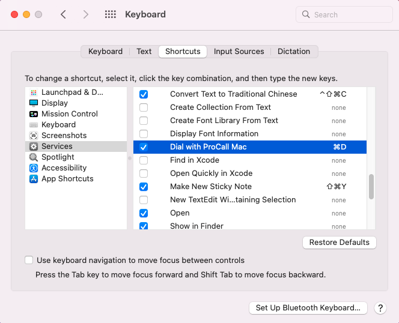Click the Restore Defaults button
This screenshot has width=399, height=323.
coord(340,243)
